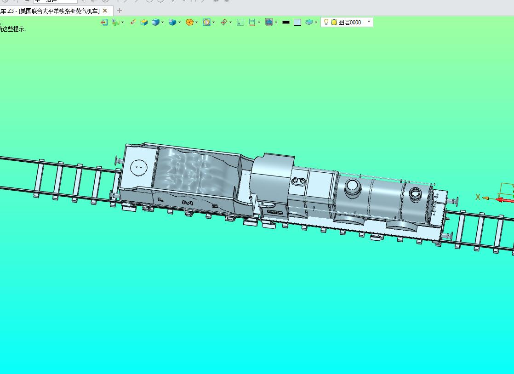Click the round tender water filler cap

point(139,168)
